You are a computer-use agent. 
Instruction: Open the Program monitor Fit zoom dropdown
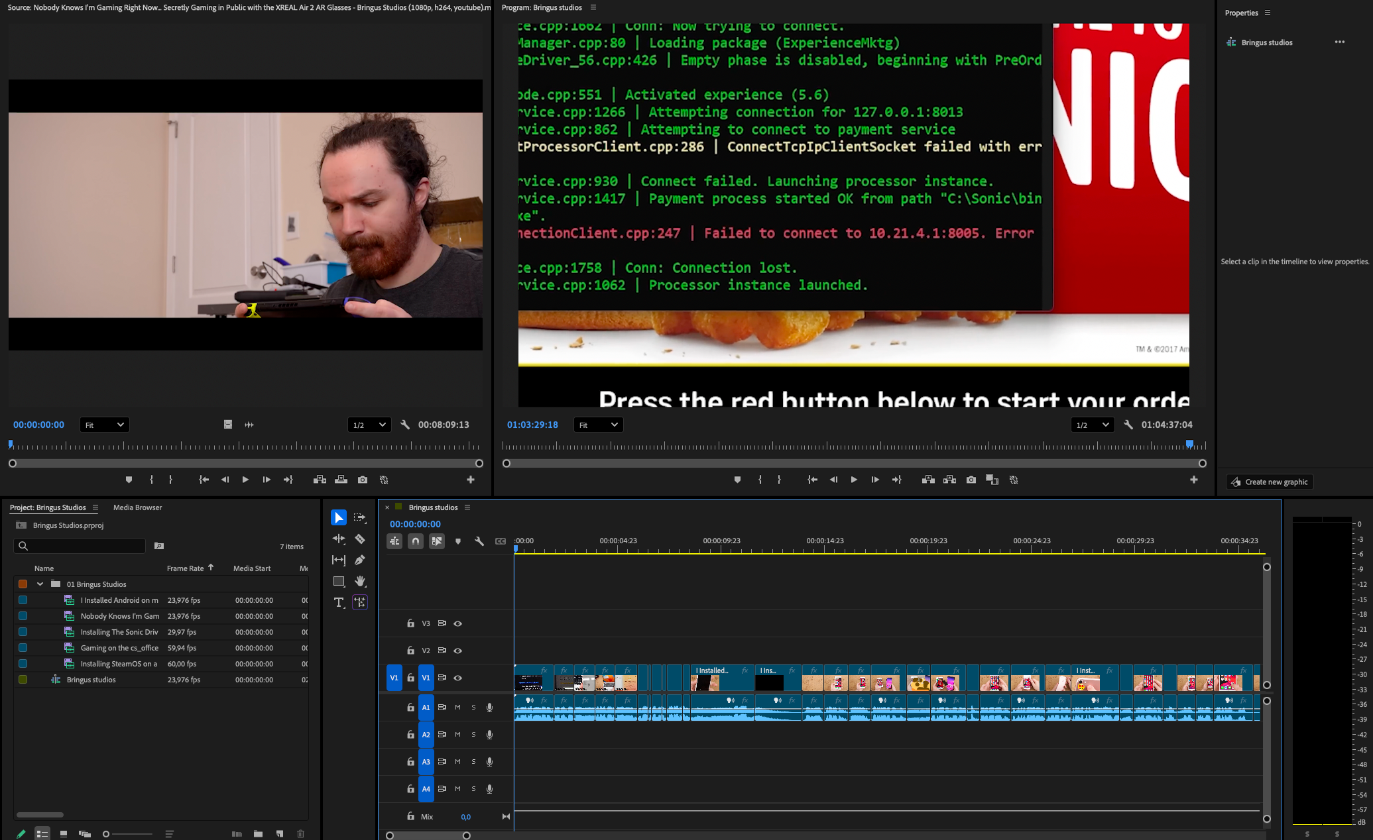tap(597, 425)
